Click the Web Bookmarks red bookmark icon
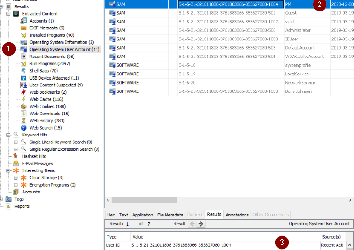Screen dimensions: 354x250 (x=23, y=92)
